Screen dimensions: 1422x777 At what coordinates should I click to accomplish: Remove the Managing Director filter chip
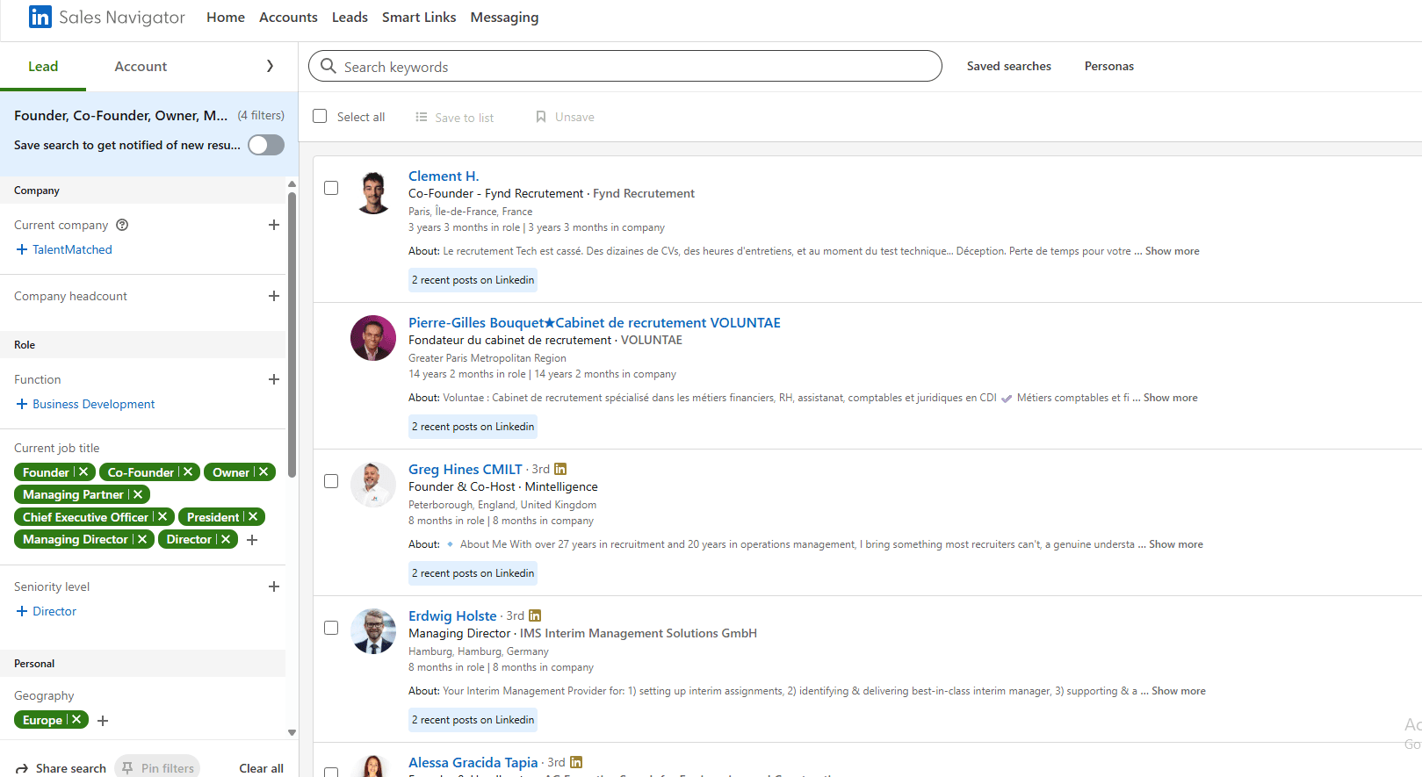pos(142,539)
